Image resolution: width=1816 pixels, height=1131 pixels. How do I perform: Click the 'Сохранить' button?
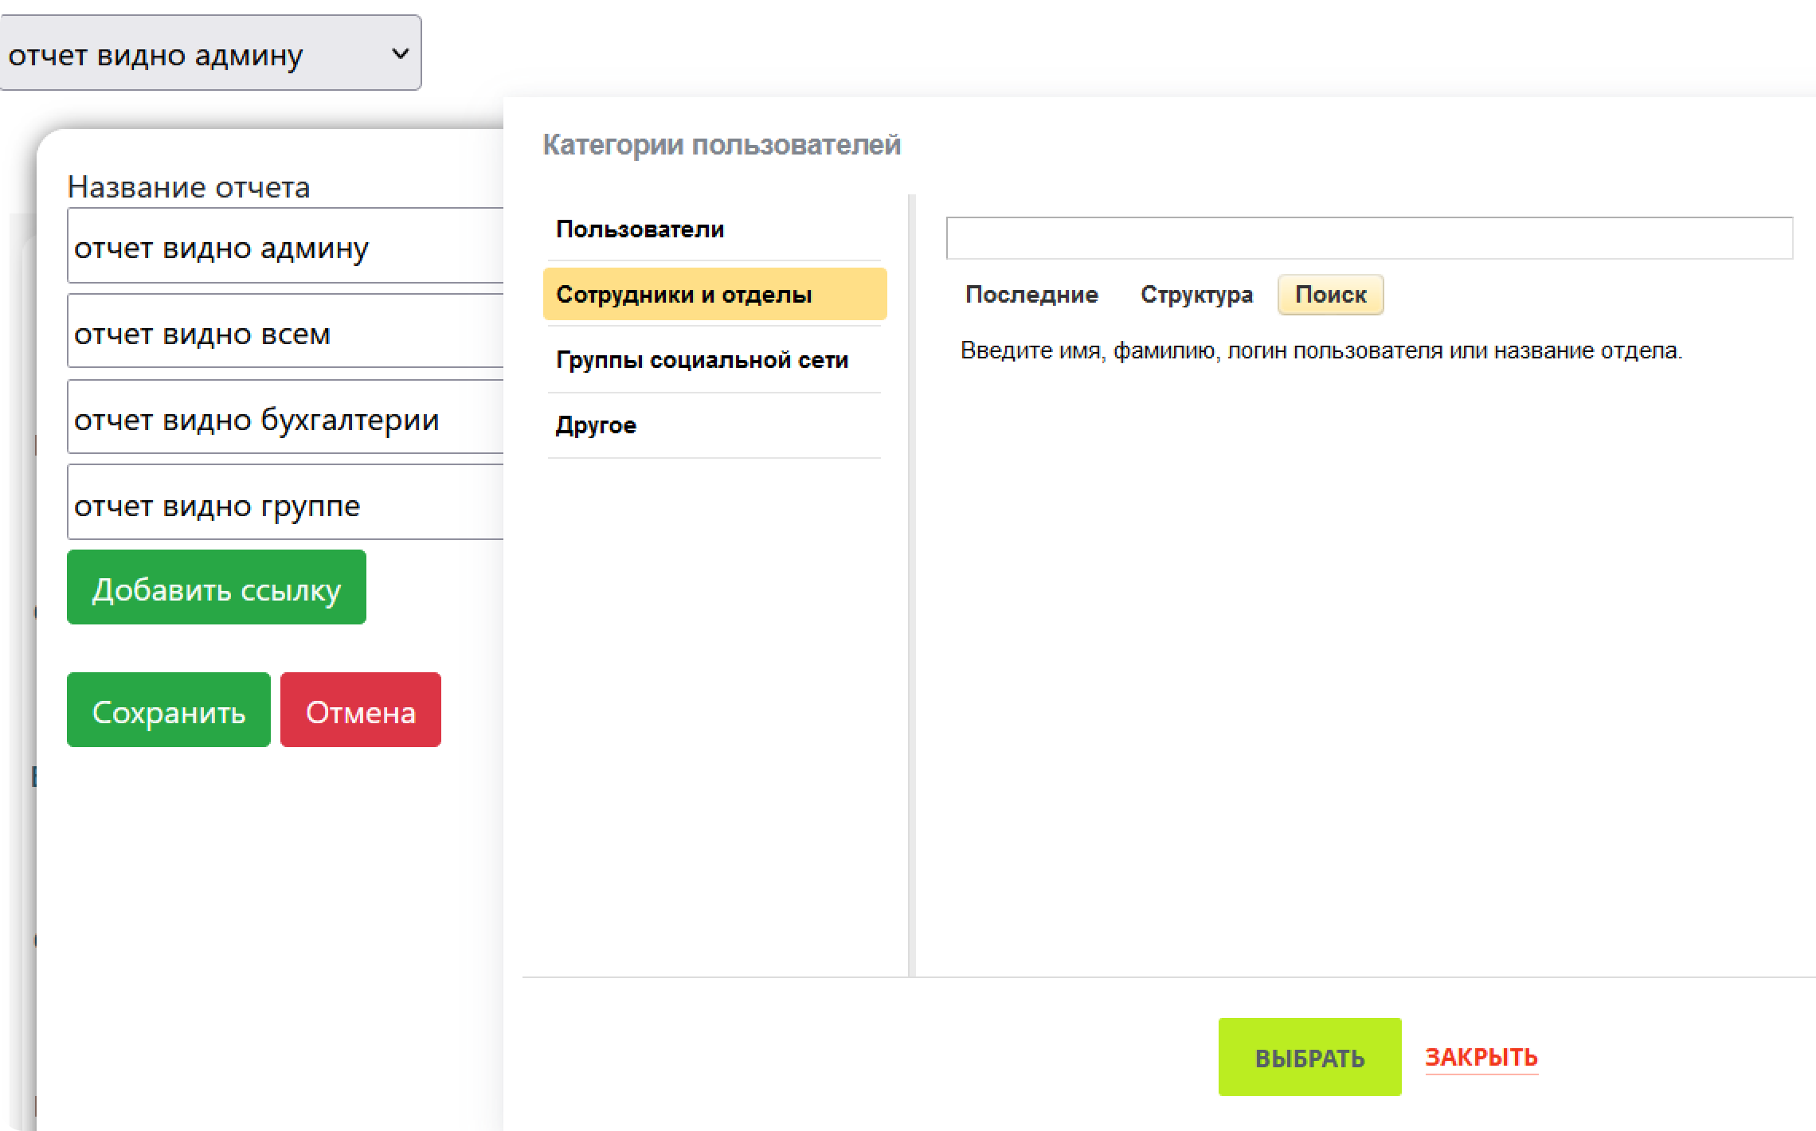point(169,710)
